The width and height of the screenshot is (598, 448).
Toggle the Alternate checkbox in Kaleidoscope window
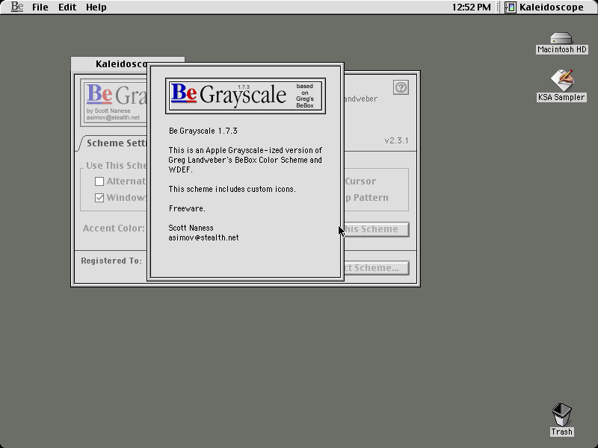pyautogui.click(x=99, y=181)
